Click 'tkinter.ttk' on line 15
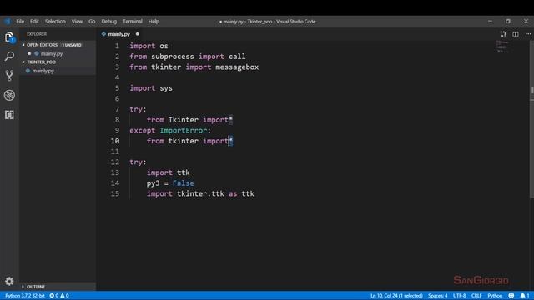The width and height of the screenshot is (534, 300). 200,193
